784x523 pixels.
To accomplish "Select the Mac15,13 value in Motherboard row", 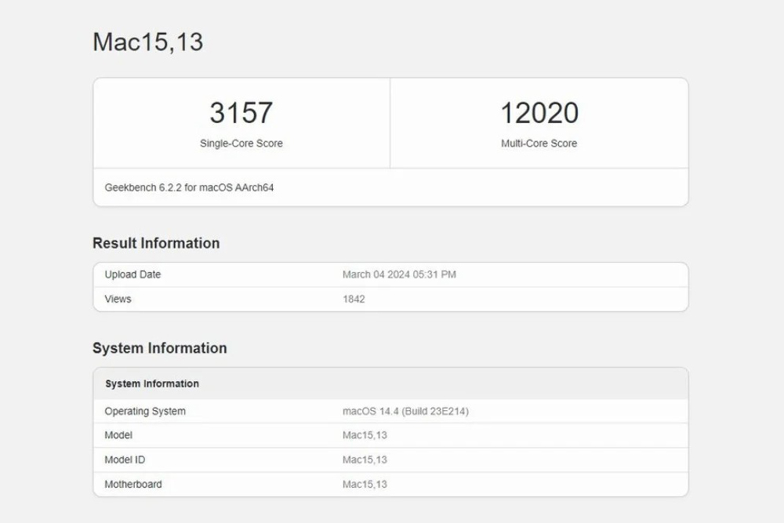I will click(x=365, y=484).
